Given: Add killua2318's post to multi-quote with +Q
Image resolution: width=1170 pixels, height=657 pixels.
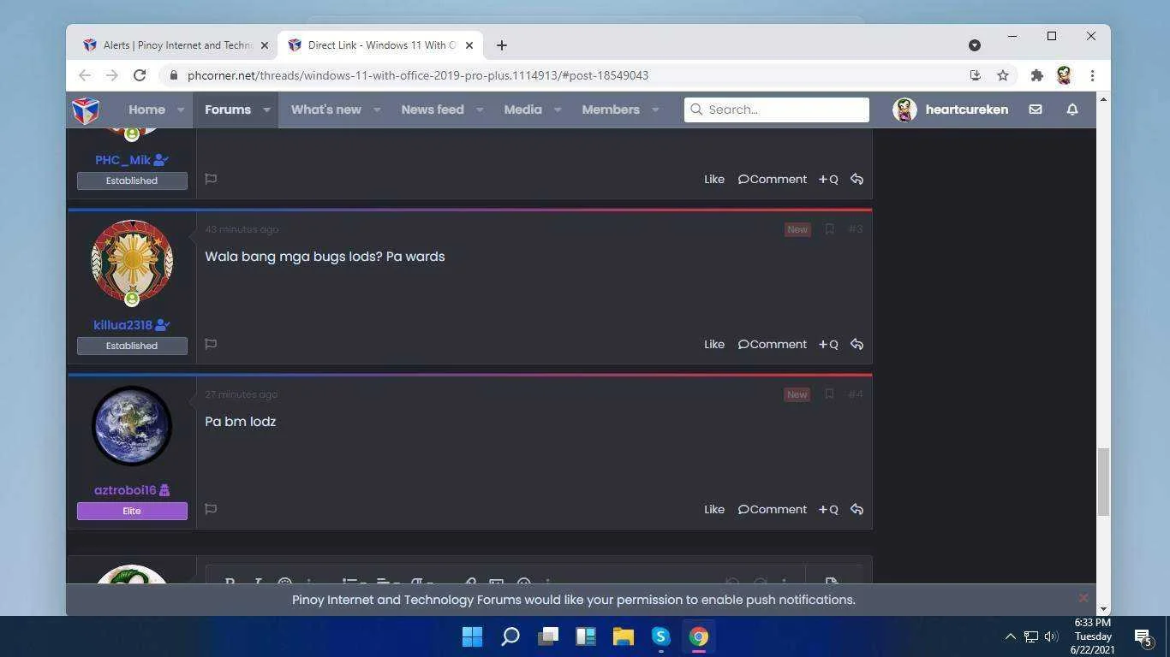Looking at the screenshot, I should click(828, 344).
